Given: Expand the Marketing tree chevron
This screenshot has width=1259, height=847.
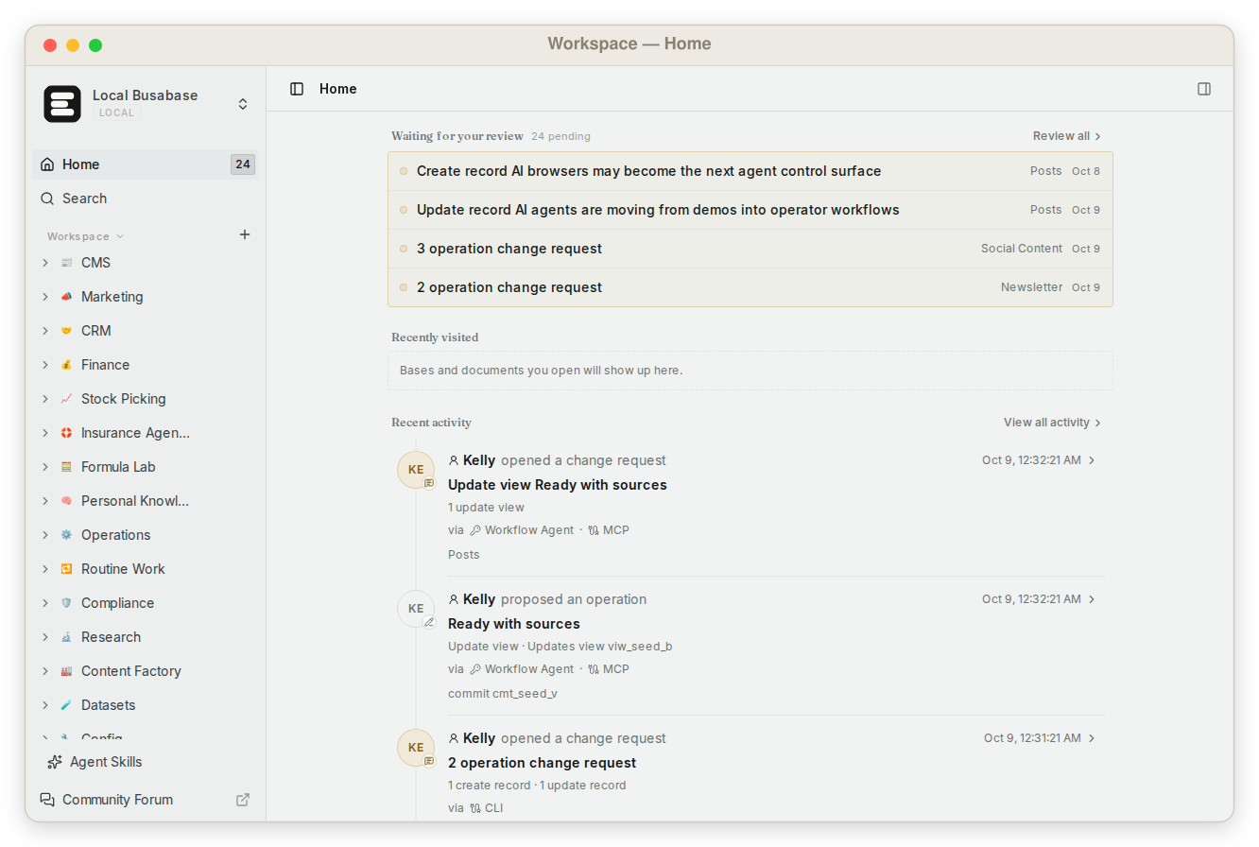Looking at the screenshot, I should click(44, 297).
